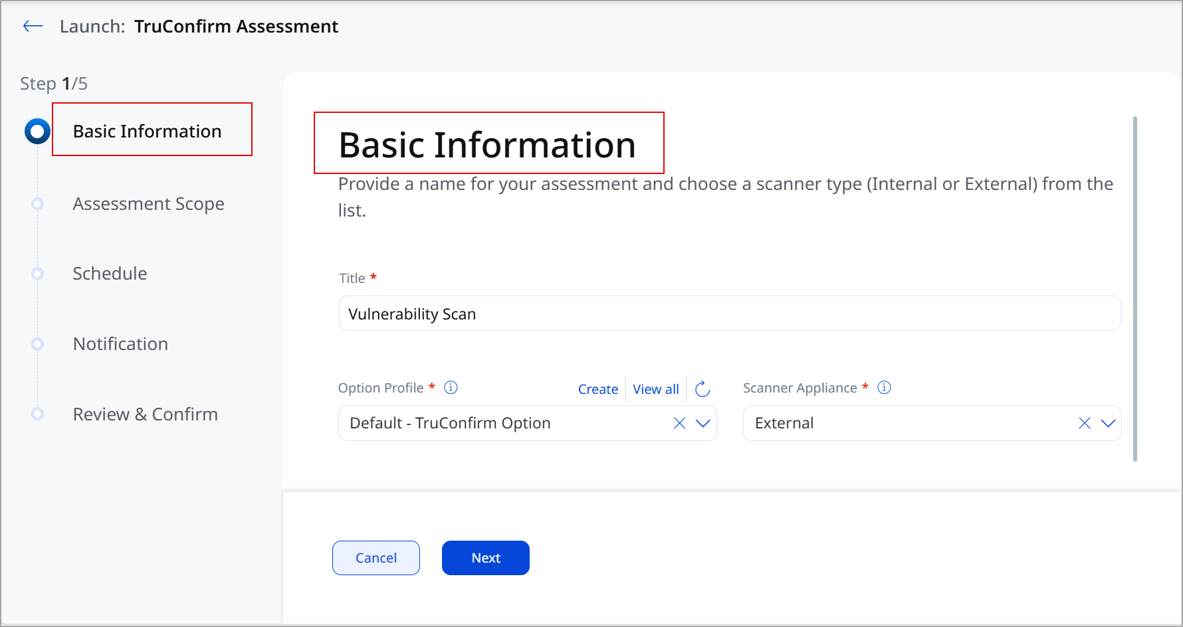1183x627 pixels.
Task: Click the Title field label
Action: point(352,278)
